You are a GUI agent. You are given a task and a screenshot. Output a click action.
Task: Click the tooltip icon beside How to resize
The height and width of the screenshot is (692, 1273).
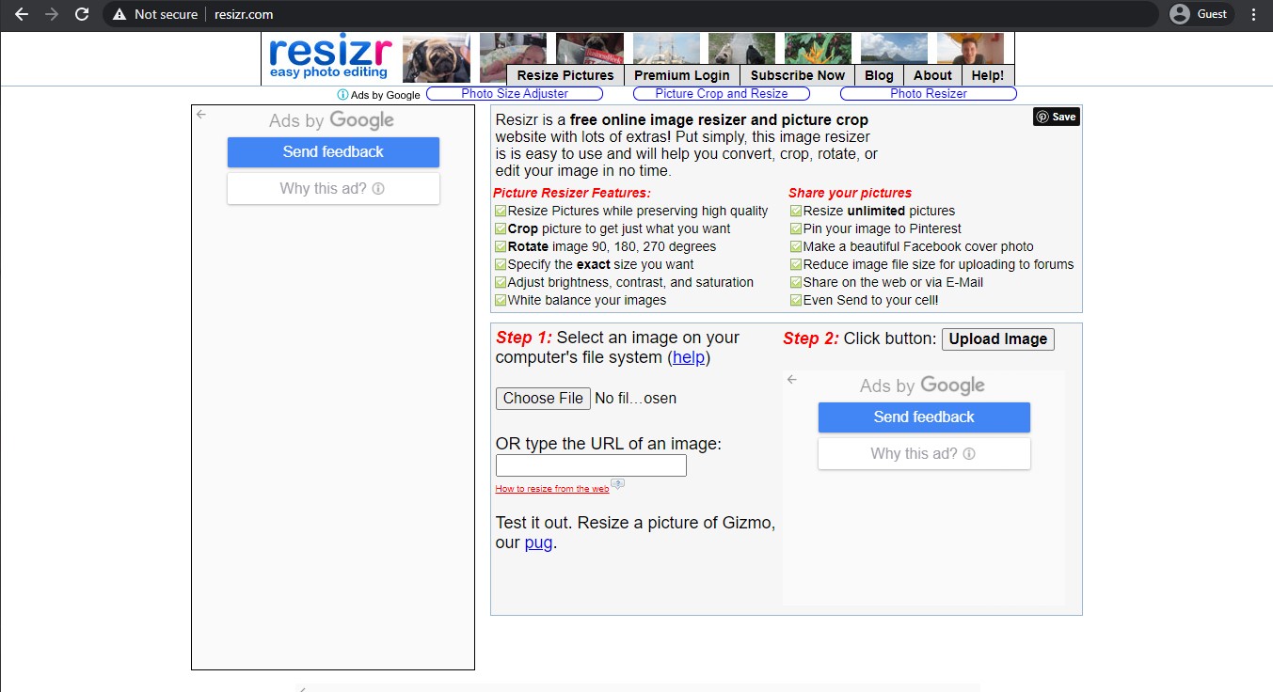[618, 484]
